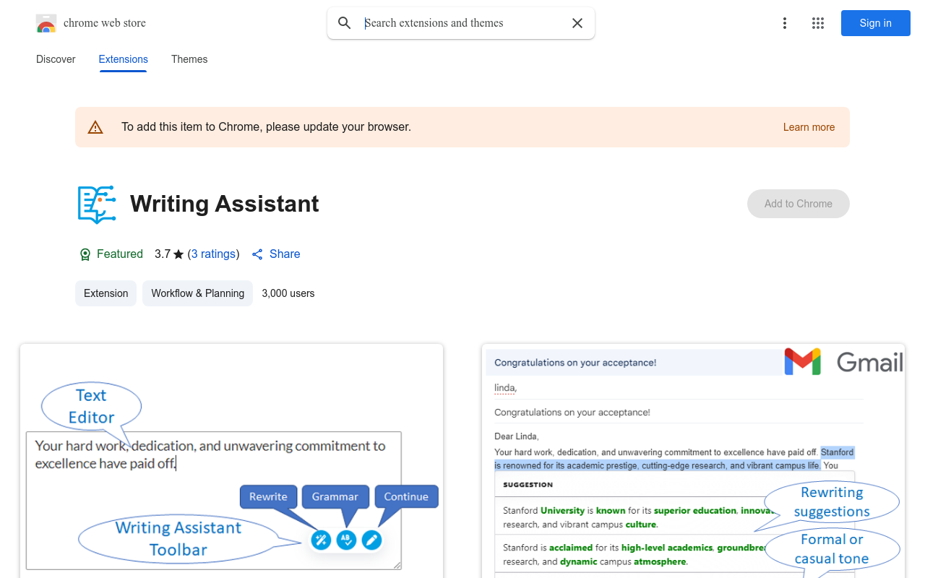Image resolution: width=925 pixels, height=578 pixels.
Task: Click the star rating icon
Action: point(178,254)
